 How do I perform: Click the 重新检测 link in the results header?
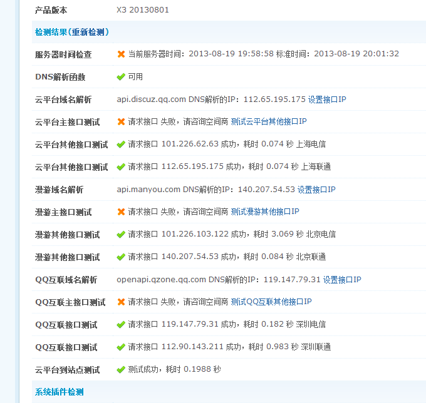coord(88,33)
